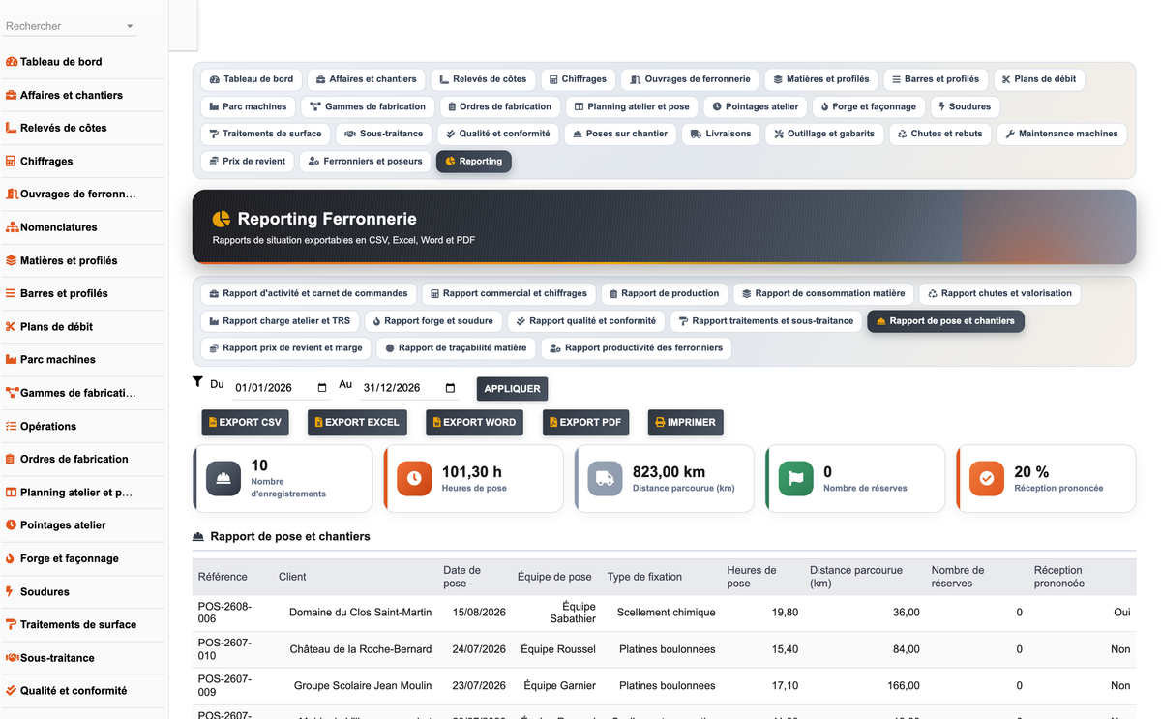
Task: Open Poses sur chantier tab
Action: pyautogui.click(x=620, y=134)
